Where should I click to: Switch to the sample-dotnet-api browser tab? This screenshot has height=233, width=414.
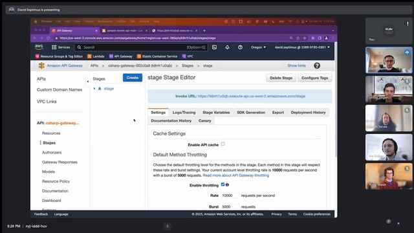pyautogui.click(x=124, y=30)
